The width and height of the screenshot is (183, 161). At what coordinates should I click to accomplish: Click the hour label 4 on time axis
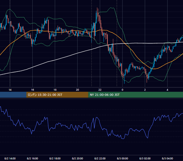[x=167, y=90]
